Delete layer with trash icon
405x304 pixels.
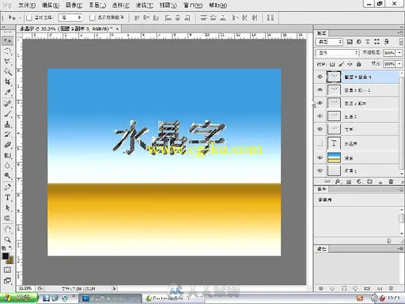tap(391, 181)
